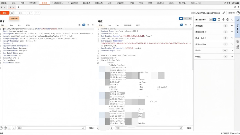Open the history forward arrow dropdown

tap(39, 13)
